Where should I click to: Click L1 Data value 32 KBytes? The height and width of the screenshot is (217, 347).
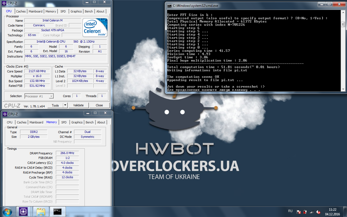80,71
